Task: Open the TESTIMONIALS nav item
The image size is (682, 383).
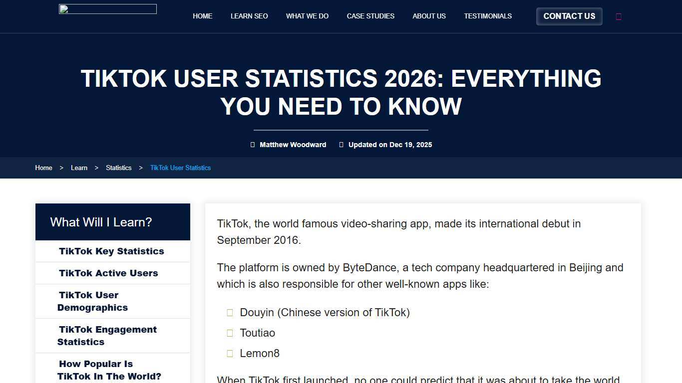Action: pos(488,16)
